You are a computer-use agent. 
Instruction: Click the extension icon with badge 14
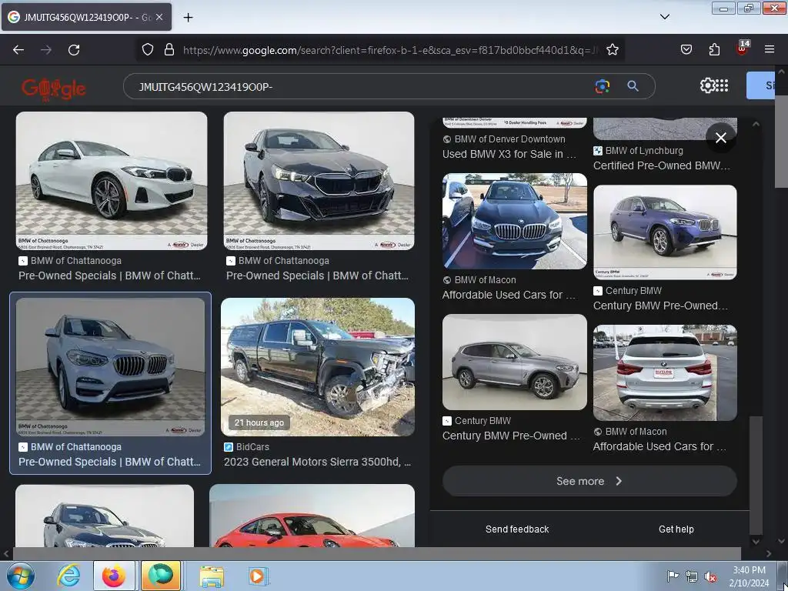[743, 48]
